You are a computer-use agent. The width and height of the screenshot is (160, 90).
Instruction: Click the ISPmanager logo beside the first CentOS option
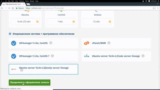[x=13, y=43]
